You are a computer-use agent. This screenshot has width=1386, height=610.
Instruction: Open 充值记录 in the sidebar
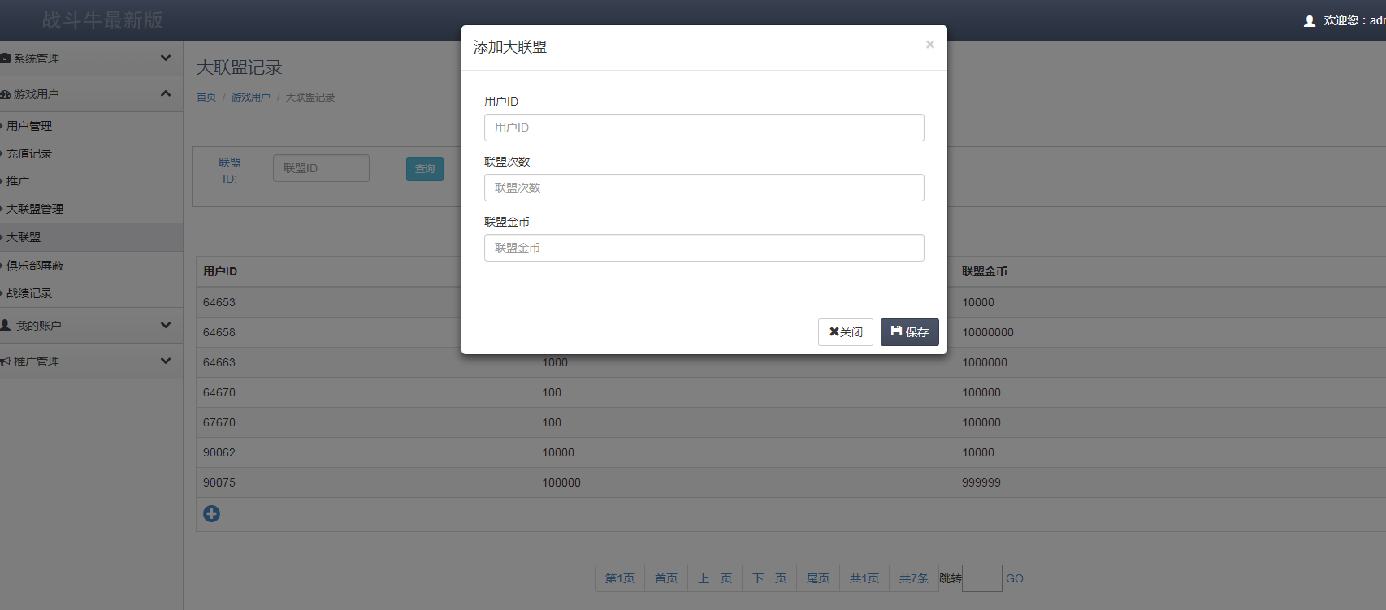29,154
